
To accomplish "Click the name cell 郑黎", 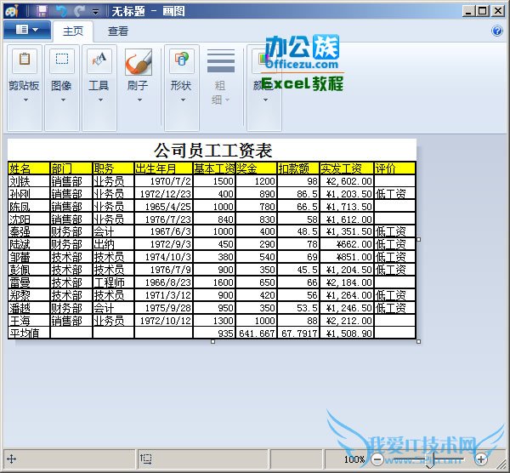I will point(29,295).
